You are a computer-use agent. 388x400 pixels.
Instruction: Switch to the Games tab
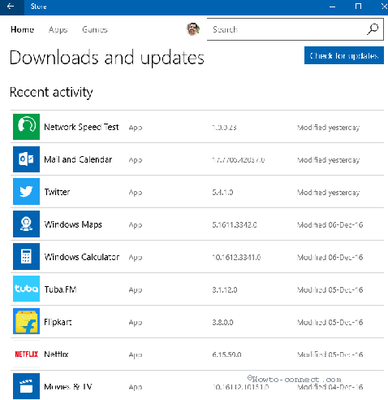coord(95,29)
